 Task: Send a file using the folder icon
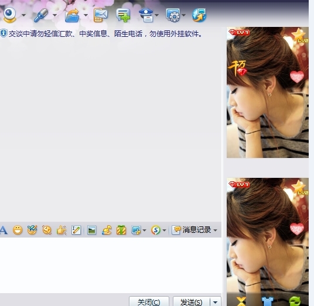72,15
